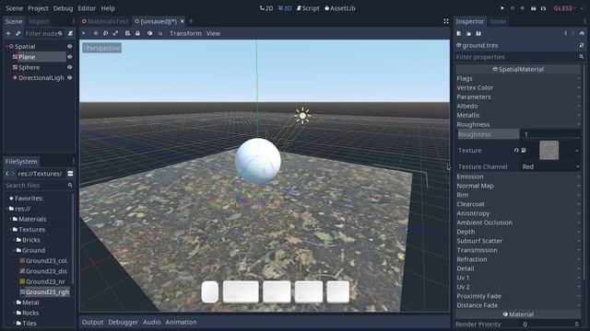Add a new scene tab
The image size is (590, 331).
click(191, 21)
